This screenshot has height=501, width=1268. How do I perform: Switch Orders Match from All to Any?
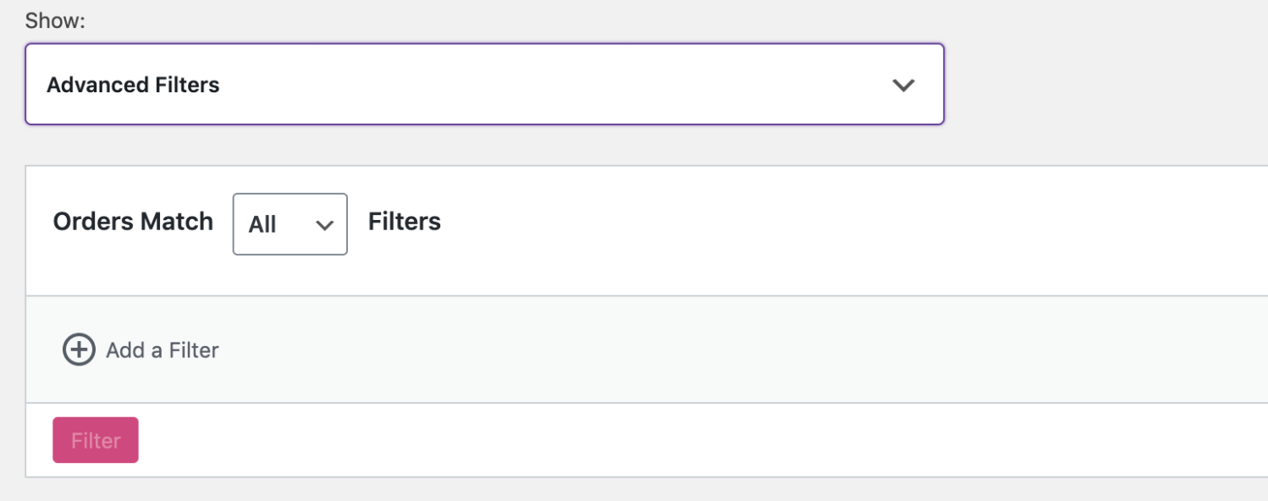coord(289,223)
